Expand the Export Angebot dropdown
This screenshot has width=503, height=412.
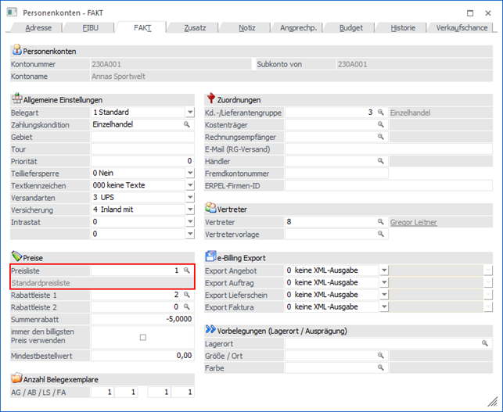(383, 270)
